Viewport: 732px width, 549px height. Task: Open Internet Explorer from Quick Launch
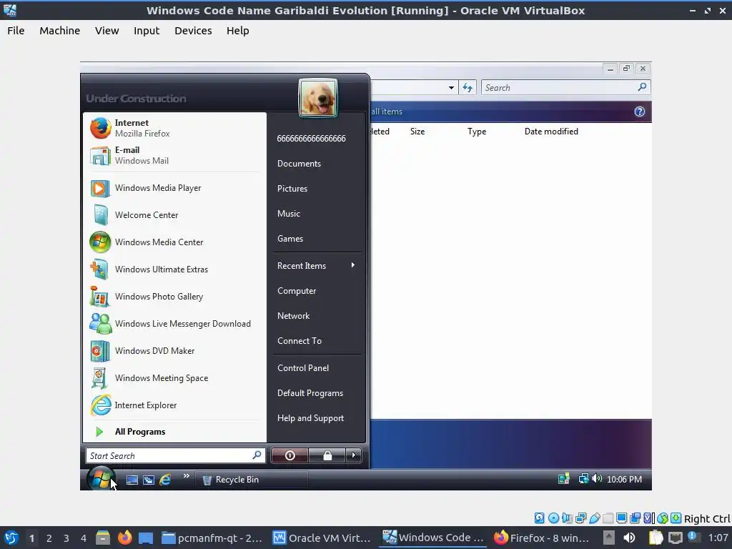coord(165,480)
